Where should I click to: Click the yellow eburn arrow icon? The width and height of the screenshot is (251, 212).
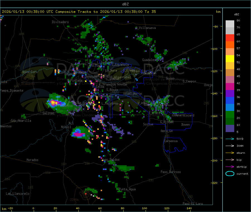[x=230, y=153]
